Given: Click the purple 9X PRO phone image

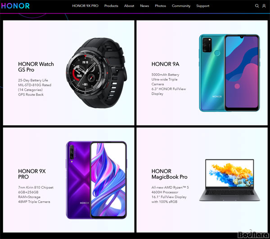Looking at the screenshot, I should [x=96, y=180].
